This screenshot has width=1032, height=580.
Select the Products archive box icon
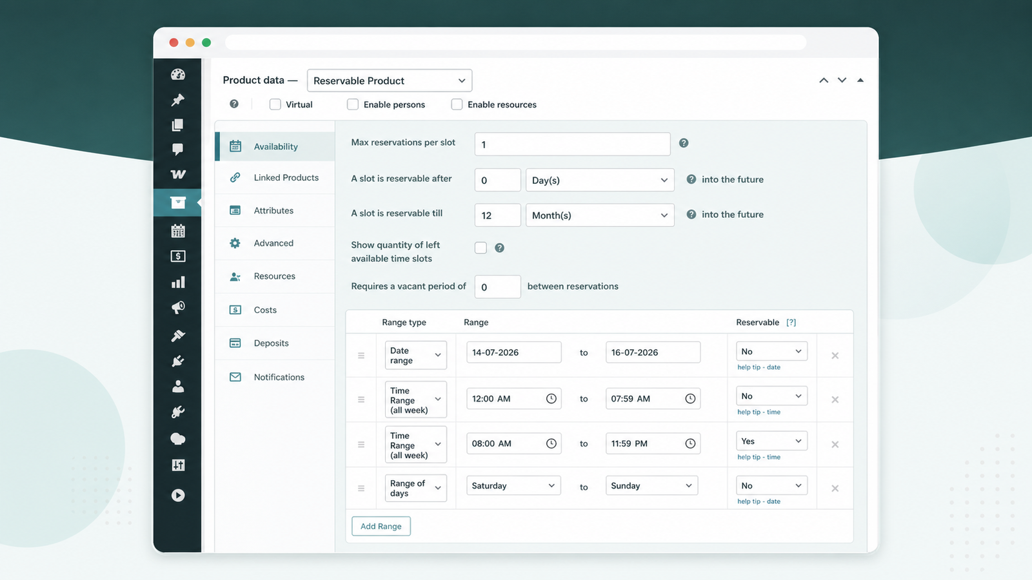(x=178, y=202)
